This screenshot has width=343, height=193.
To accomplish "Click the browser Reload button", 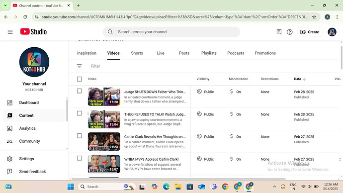I will tap(25, 17).
